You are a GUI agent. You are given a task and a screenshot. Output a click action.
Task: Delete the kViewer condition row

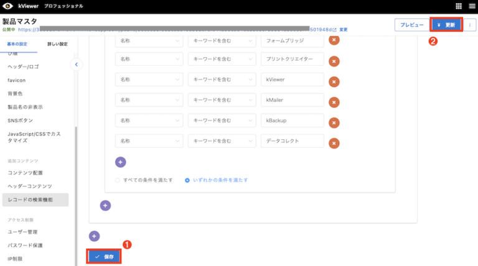point(334,81)
